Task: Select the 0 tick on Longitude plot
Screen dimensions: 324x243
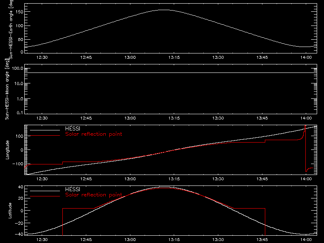Action: pyautogui.click(x=22, y=150)
